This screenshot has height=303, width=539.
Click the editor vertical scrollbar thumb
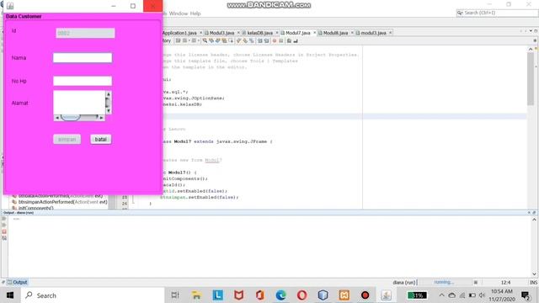(531, 79)
